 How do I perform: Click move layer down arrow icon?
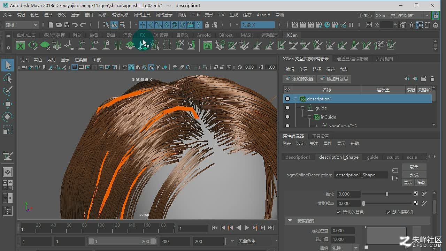pyautogui.click(x=415, y=79)
